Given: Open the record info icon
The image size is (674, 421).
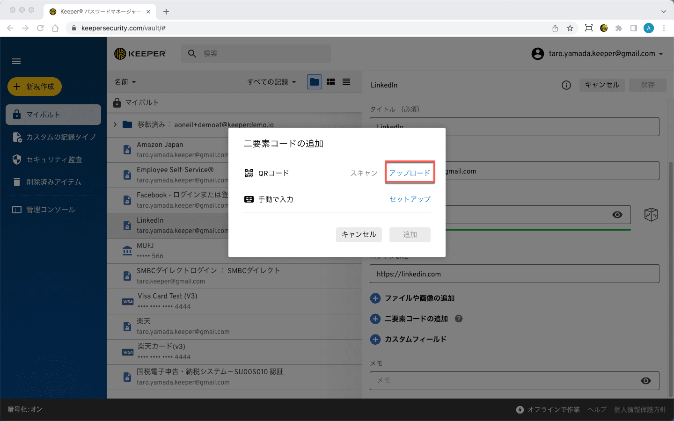Looking at the screenshot, I should (566, 85).
